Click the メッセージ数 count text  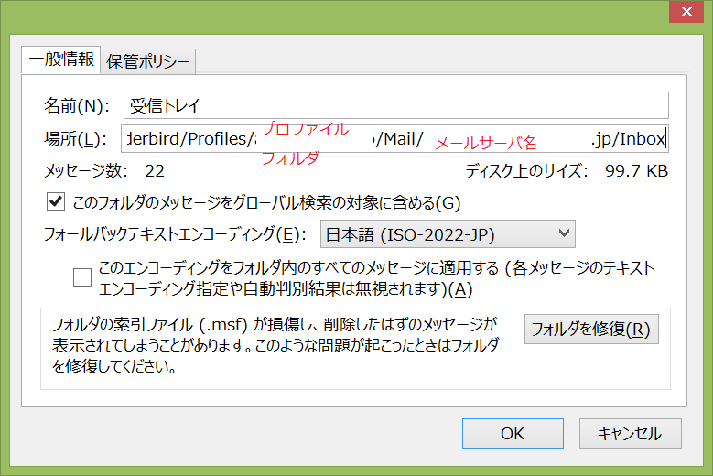[104, 171]
